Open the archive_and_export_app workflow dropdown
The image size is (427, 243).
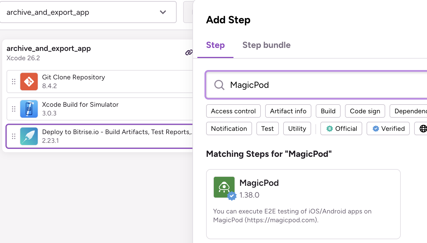(88, 12)
